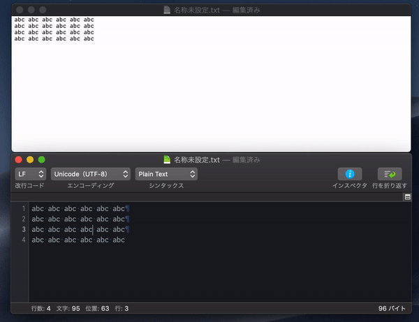Click the 位置: 63 status bar entry

97,308
